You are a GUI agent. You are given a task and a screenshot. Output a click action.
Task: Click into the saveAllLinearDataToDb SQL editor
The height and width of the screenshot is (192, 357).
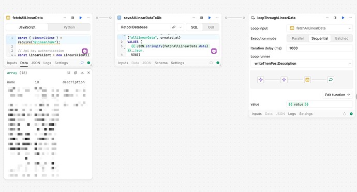pyautogui.click(x=168, y=46)
